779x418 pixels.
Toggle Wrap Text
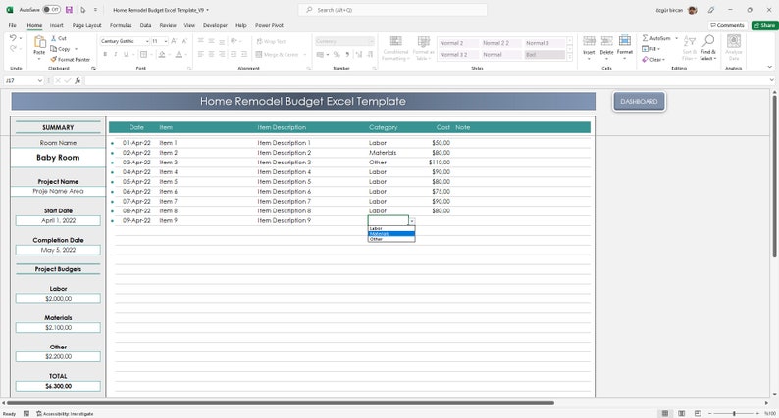[271, 42]
